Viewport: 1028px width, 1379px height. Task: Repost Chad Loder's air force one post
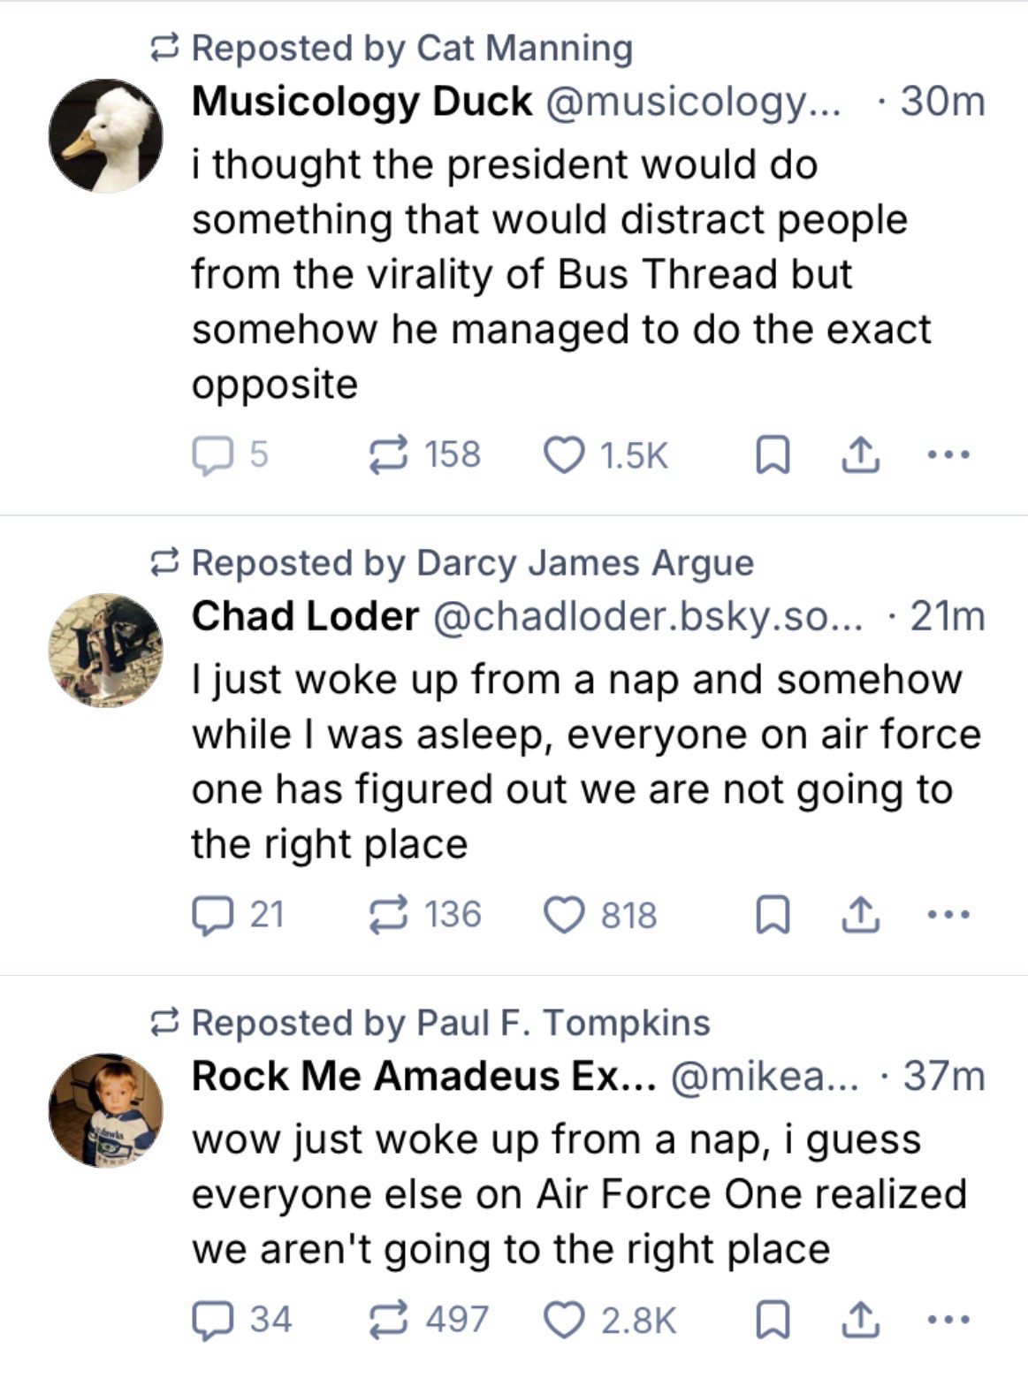click(x=388, y=915)
